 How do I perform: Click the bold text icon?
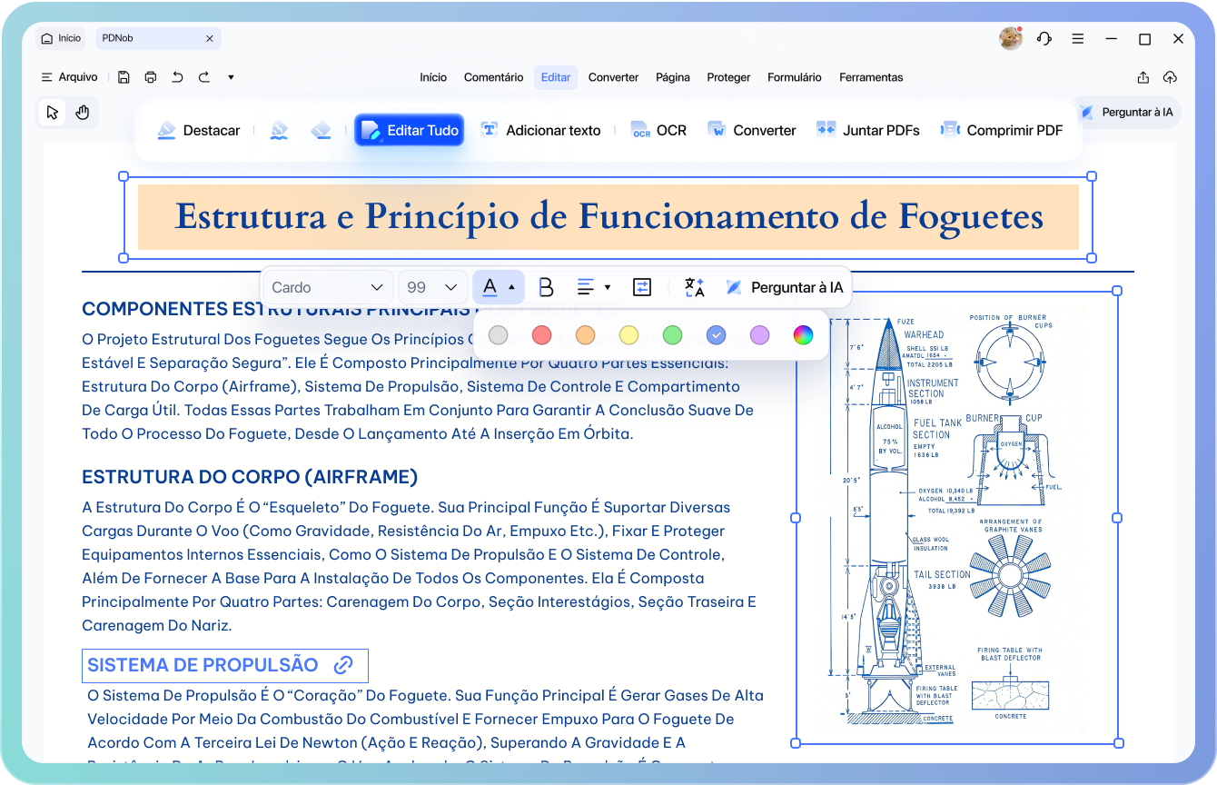click(546, 287)
